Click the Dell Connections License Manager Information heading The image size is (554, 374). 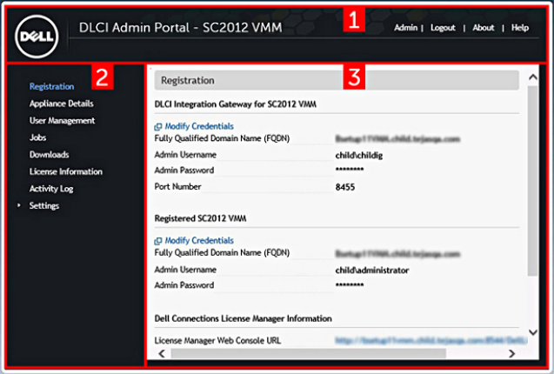pos(244,318)
